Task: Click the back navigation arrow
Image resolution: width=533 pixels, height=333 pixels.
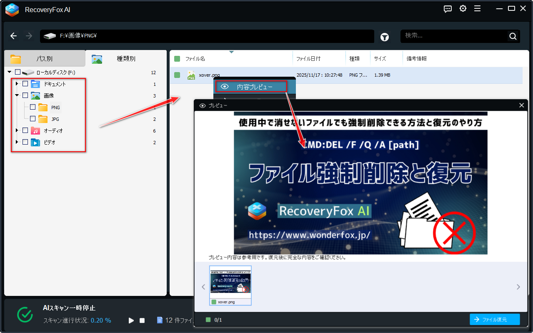Action: coord(13,36)
